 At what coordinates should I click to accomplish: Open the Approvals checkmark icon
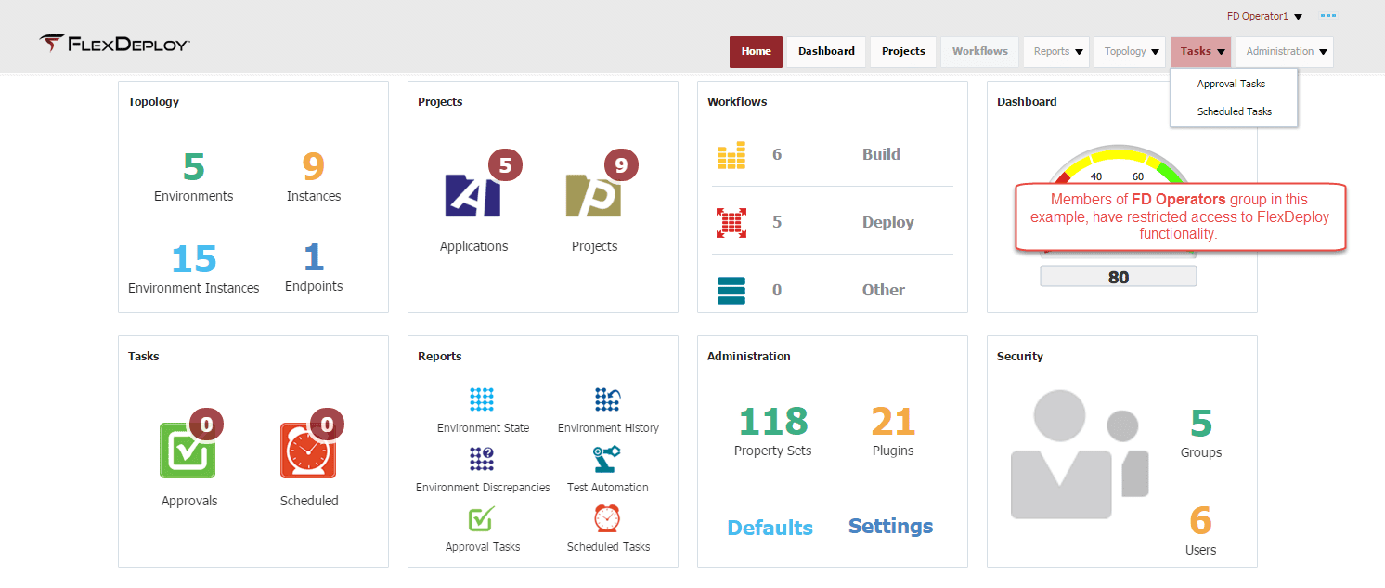point(188,451)
